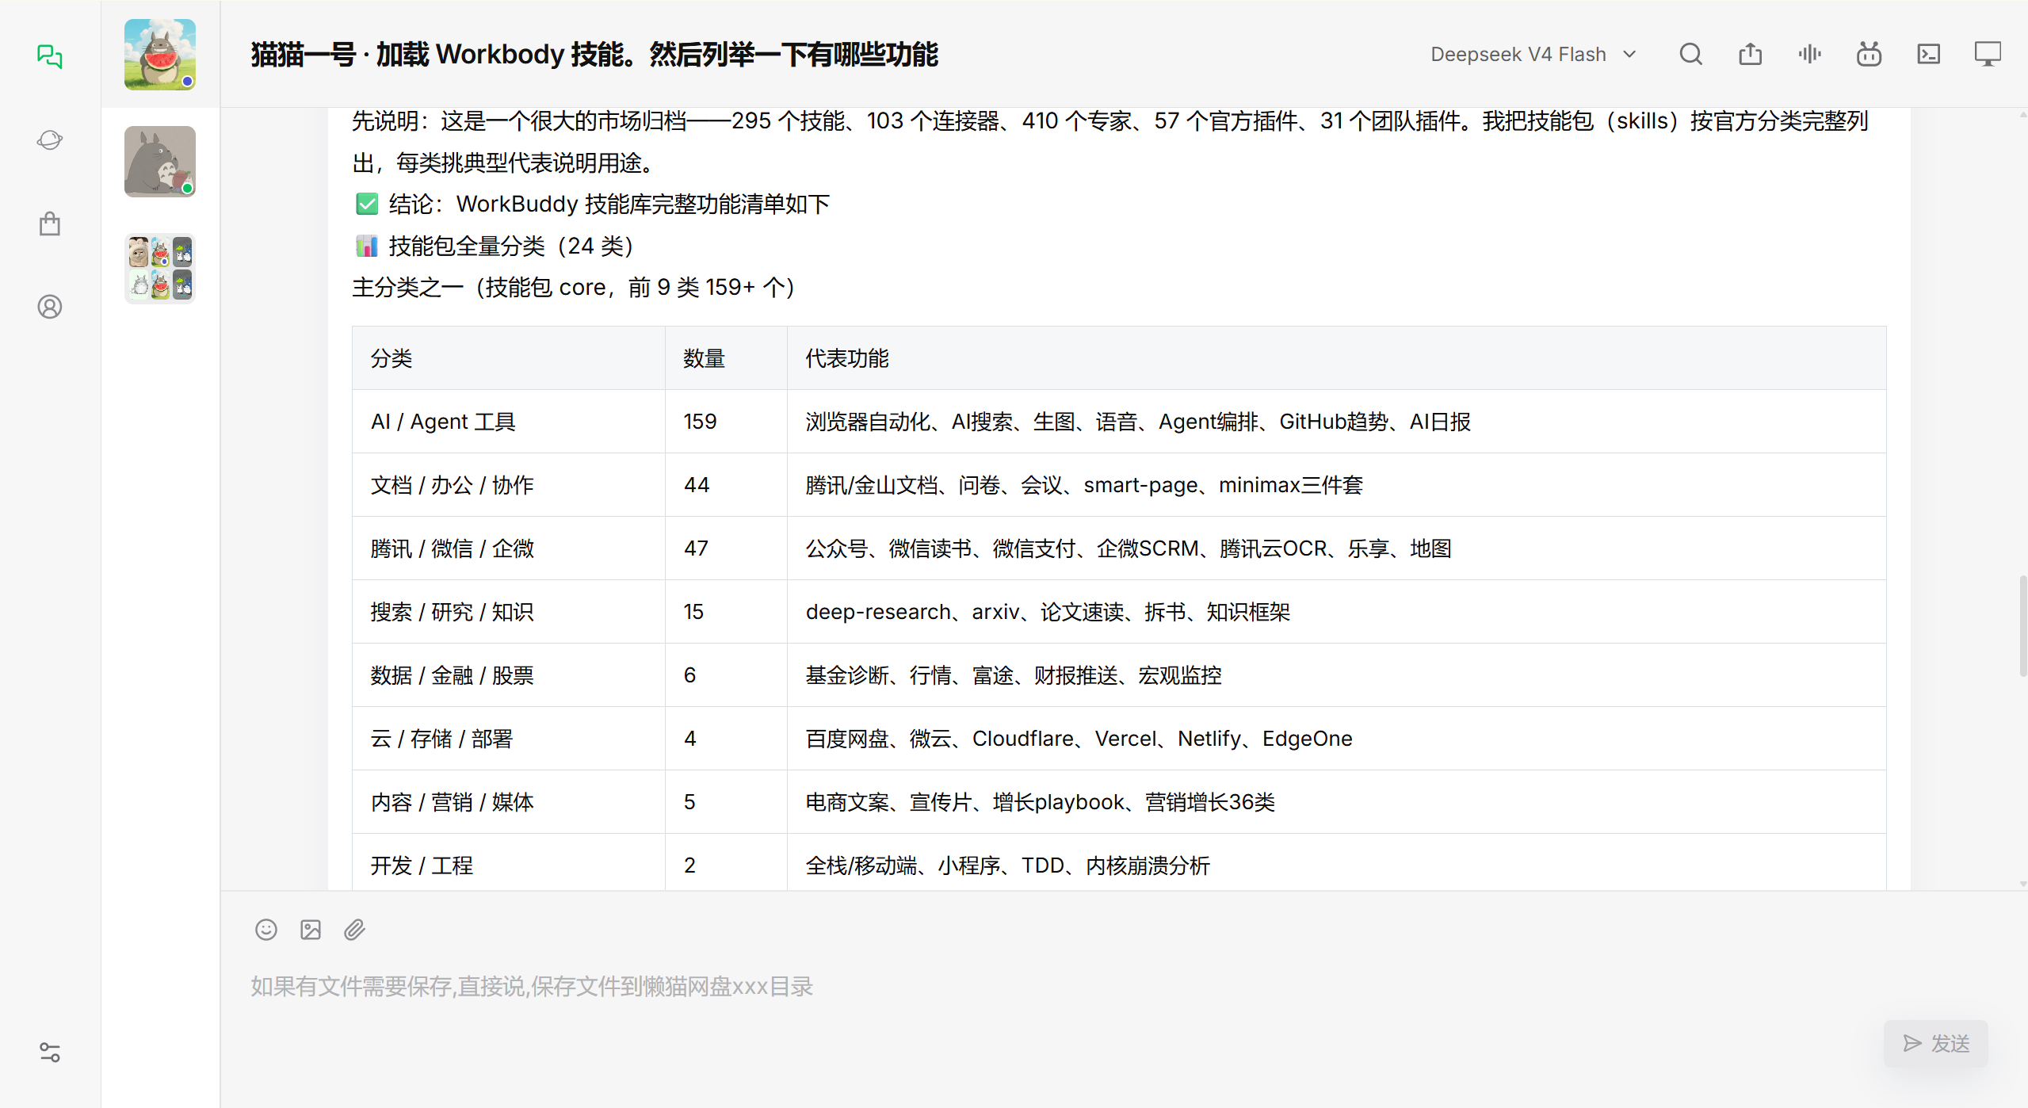Click the 主分类之一 subtitle line

pos(573,287)
